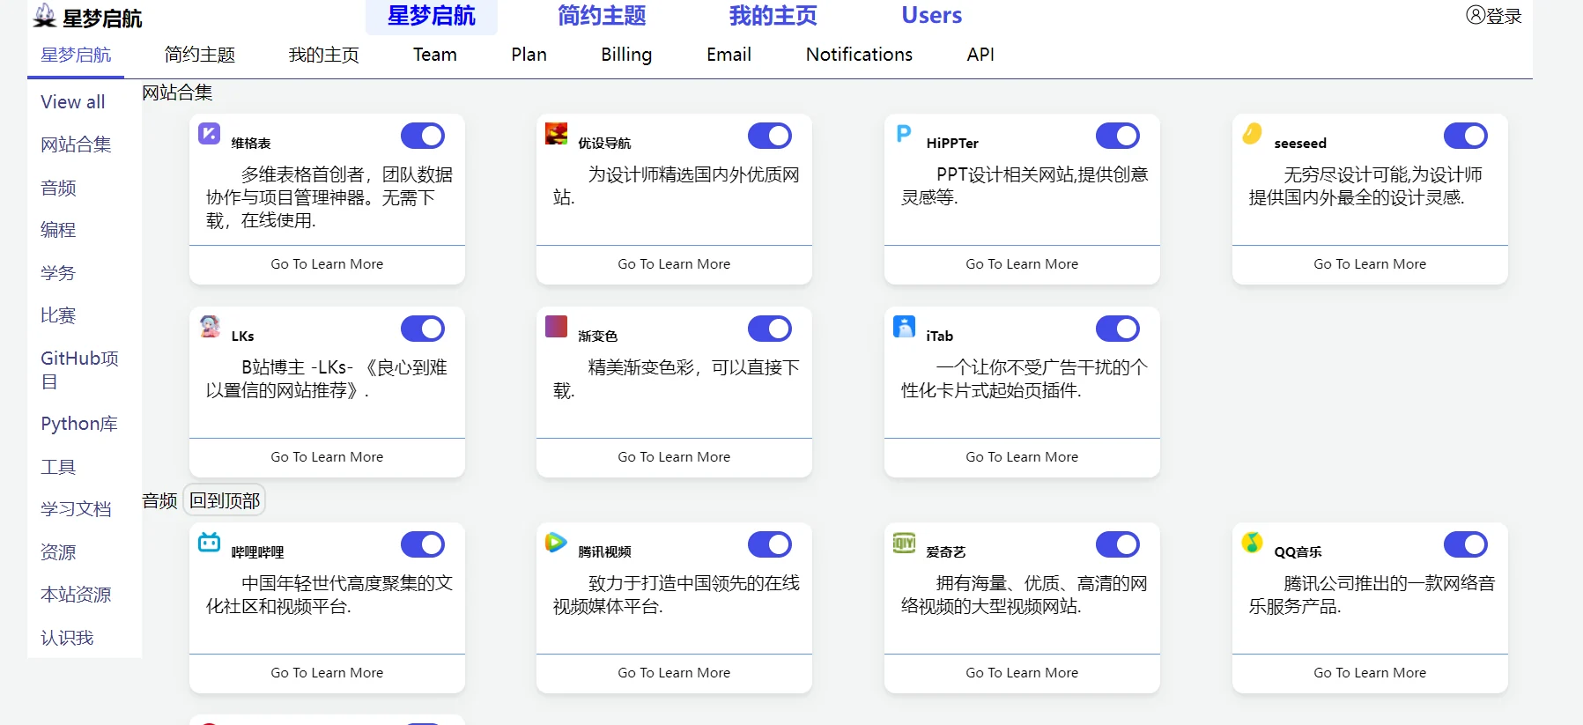Image resolution: width=1583 pixels, height=725 pixels.
Task: Click the 哔哩哔哩 card icon
Action: click(x=210, y=543)
